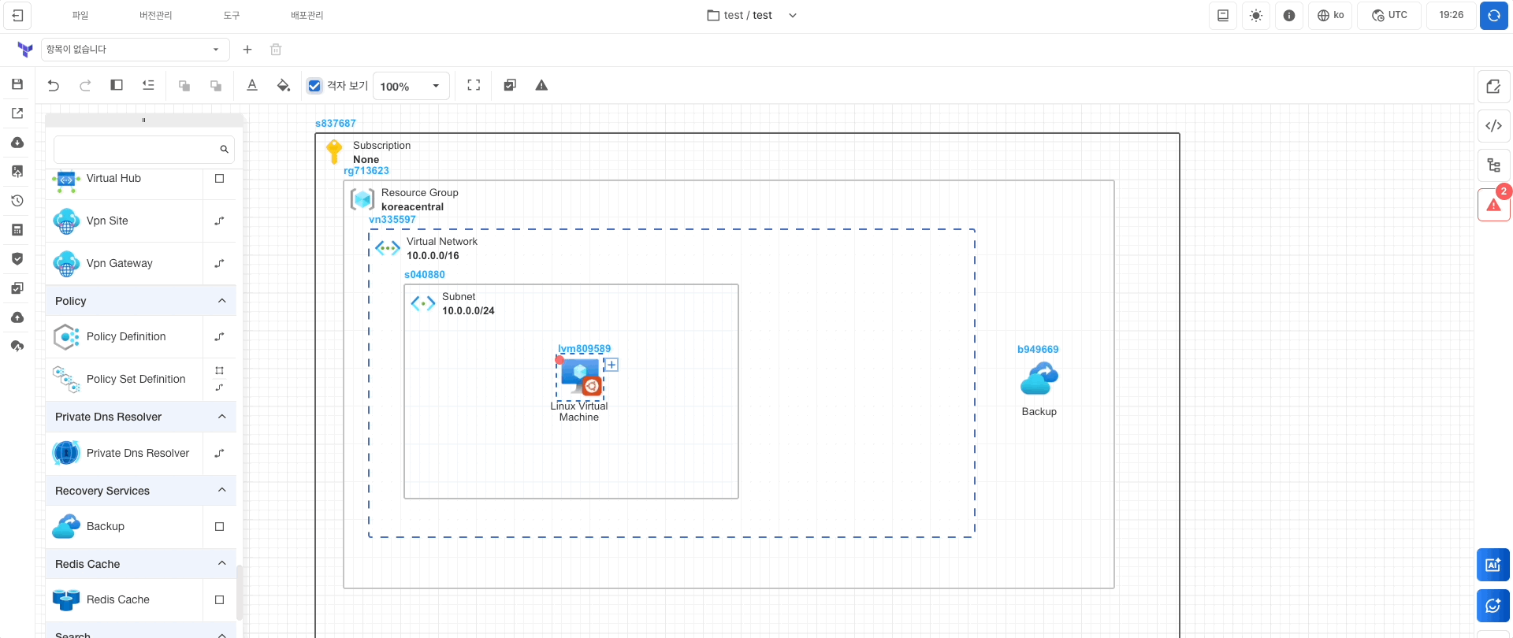Click the warning triangle toolbar icon

541,85
